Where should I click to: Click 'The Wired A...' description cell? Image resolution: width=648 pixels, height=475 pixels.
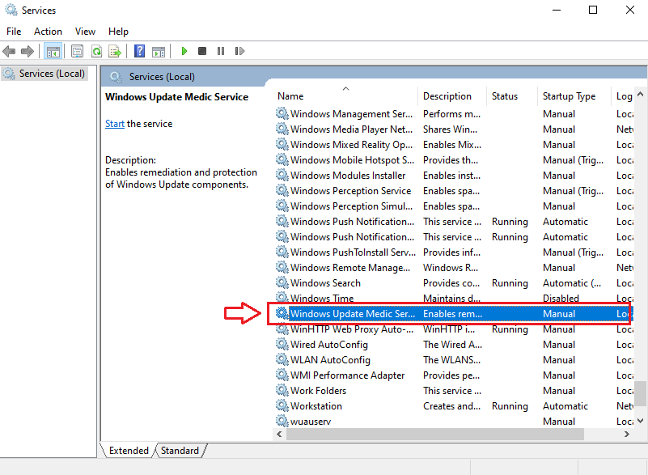pos(452,345)
